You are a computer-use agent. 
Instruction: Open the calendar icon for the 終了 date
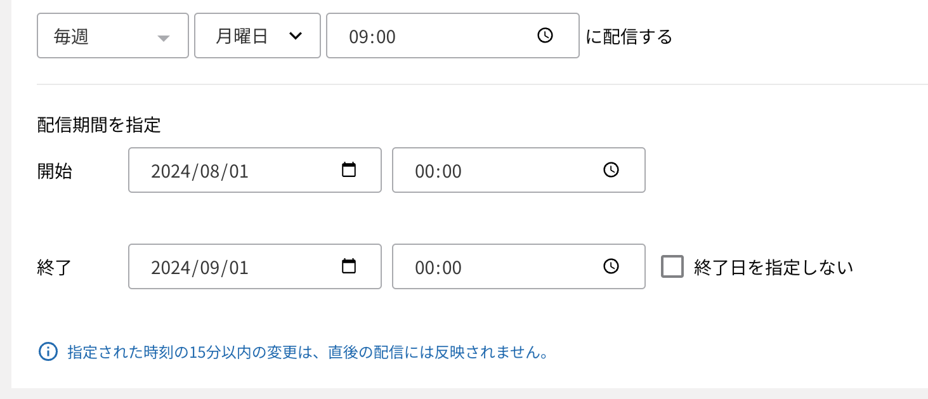coord(349,266)
